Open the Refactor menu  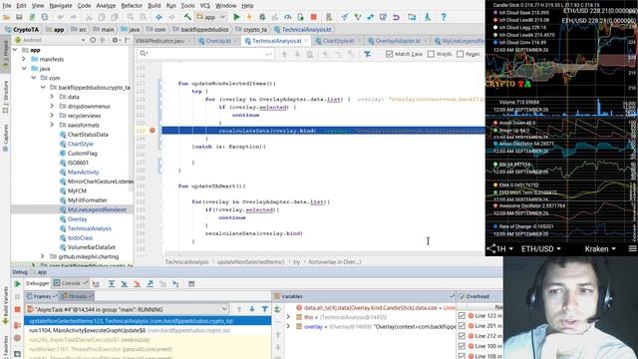point(132,6)
